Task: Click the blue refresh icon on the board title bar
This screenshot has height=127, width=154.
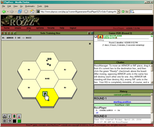Action: coord(92,33)
